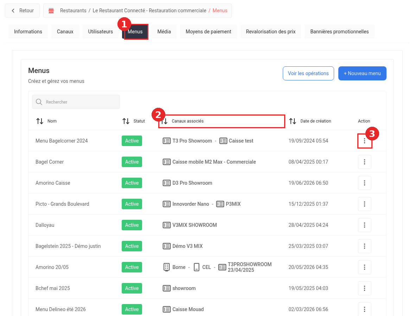The height and width of the screenshot is (316, 415).
Task: Click the CEL mobile phone icon
Action: pyautogui.click(x=196, y=267)
